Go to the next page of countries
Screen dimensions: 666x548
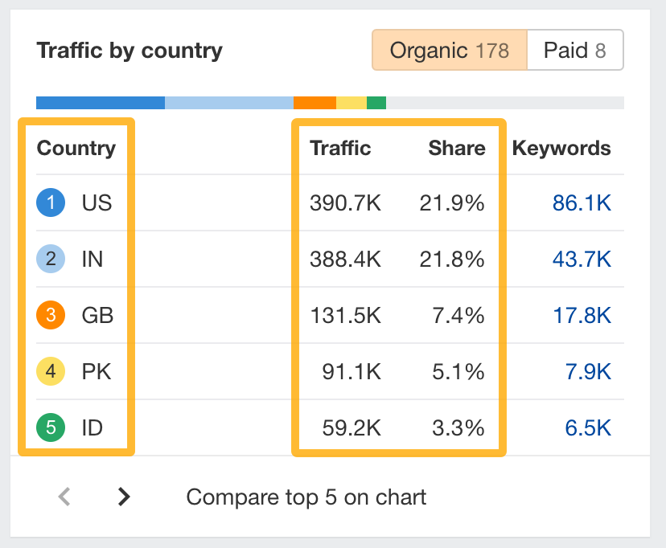tap(124, 497)
